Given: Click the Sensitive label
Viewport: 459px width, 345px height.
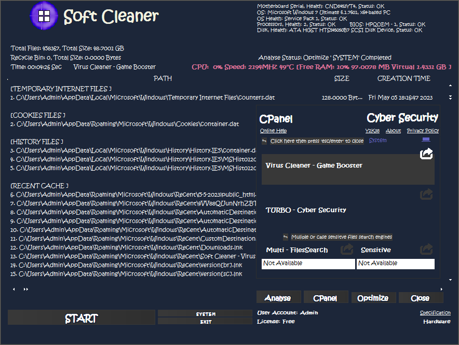Looking at the screenshot, I should click(375, 250).
